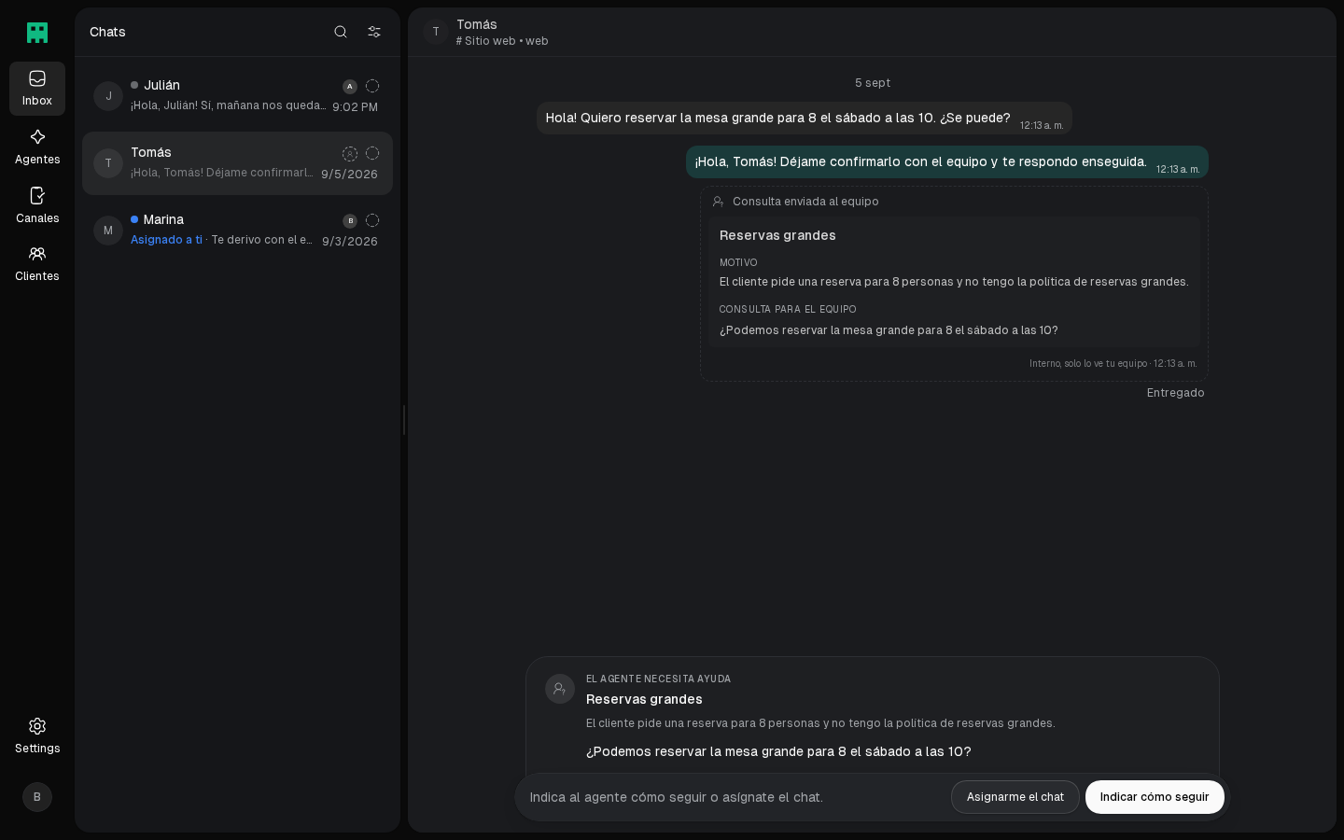Click the 'Chats' panel title
The image size is (1344, 840).
[107, 32]
